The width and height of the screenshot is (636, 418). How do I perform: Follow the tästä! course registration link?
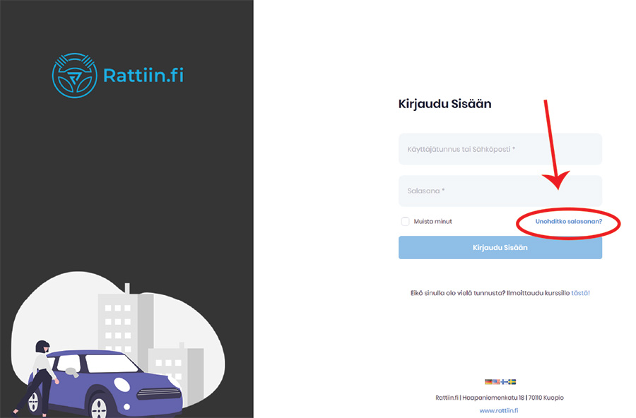pyautogui.click(x=580, y=292)
